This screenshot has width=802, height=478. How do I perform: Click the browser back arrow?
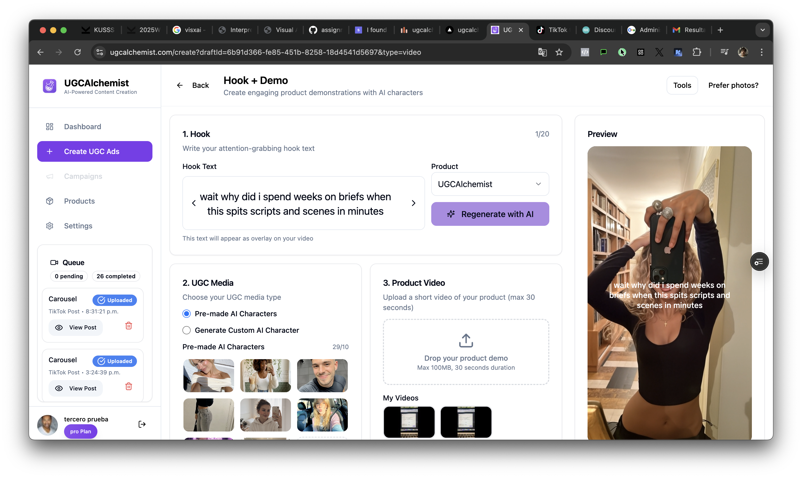coord(41,52)
